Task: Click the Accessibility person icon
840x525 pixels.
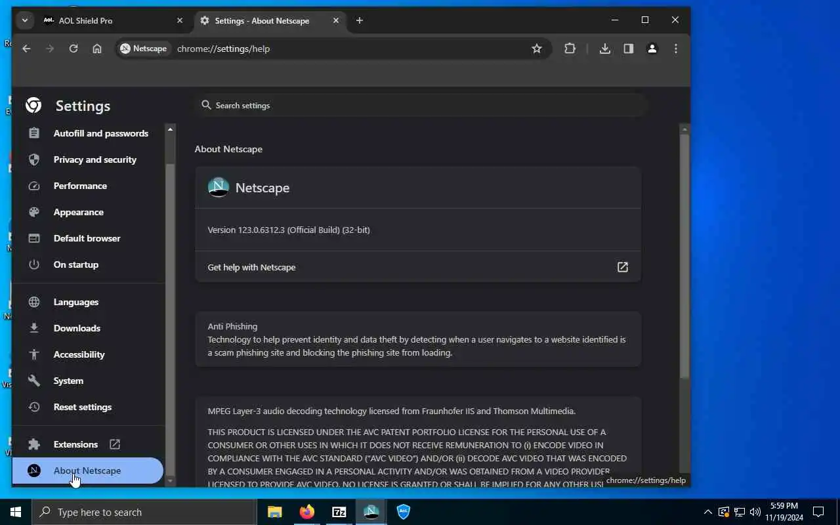Action: coord(34,354)
